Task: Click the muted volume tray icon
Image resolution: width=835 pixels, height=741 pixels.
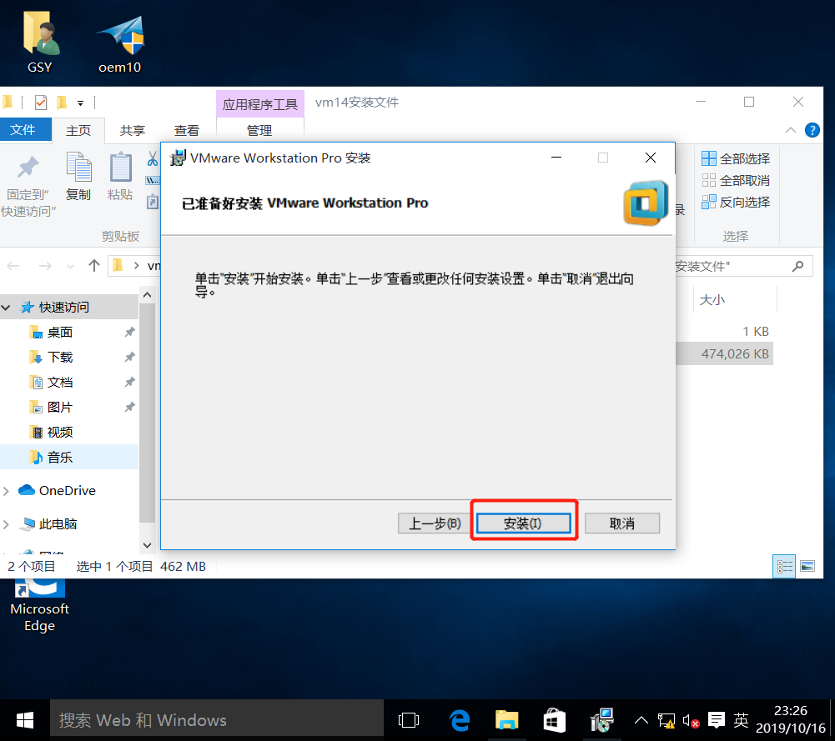Action: [x=692, y=721]
